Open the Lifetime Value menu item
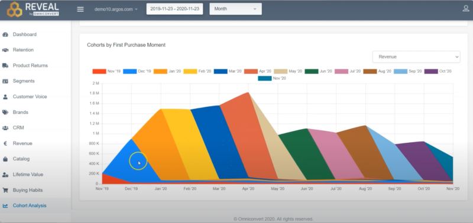The width and height of the screenshot is (473, 223). click(x=28, y=175)
